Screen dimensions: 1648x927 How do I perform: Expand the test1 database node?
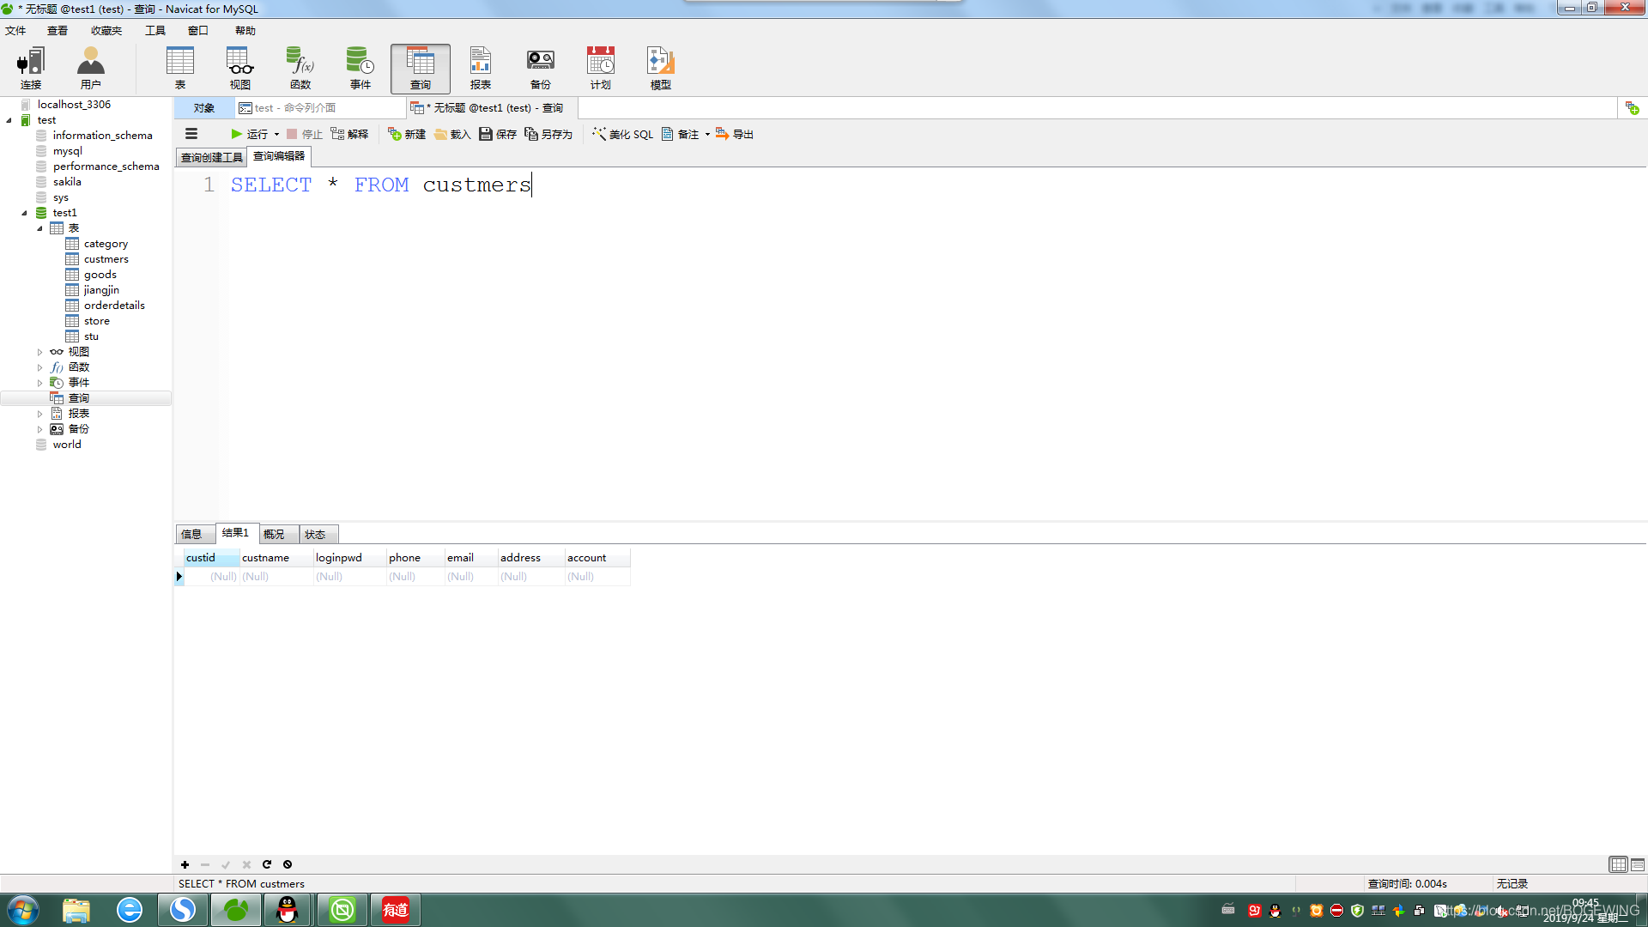click(25, 212)
